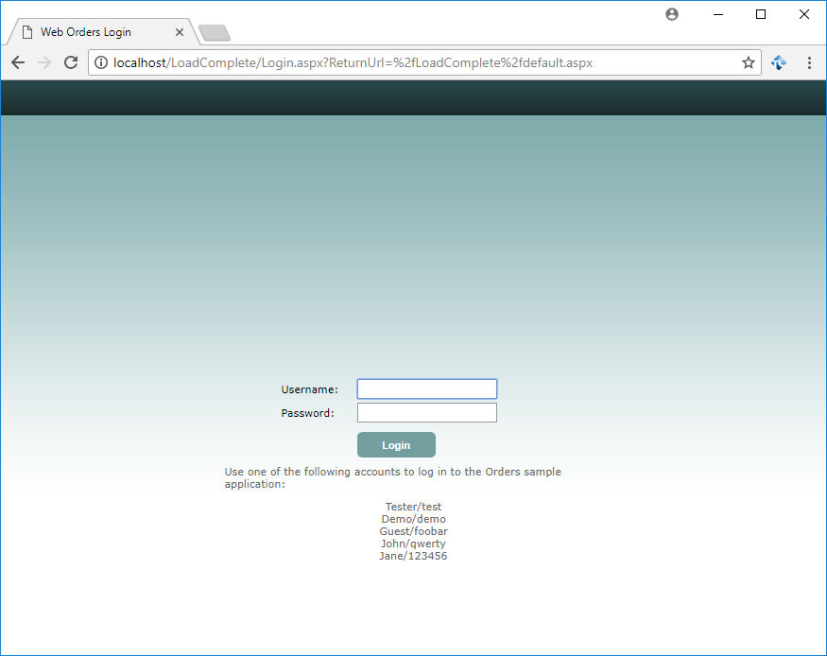Open the blue extension icon in toolbar

pos(779,62)
